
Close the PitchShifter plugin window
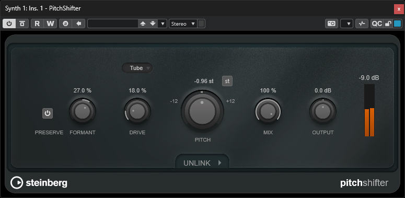399,9
